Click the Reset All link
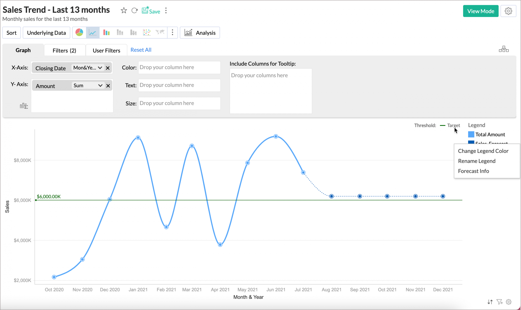 point(141,49)
